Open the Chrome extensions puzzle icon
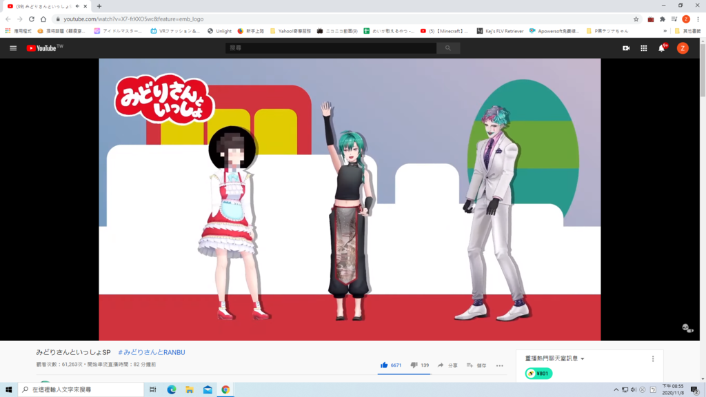The image size is (706, 397). pyautogui.click(x=663, y=19)
